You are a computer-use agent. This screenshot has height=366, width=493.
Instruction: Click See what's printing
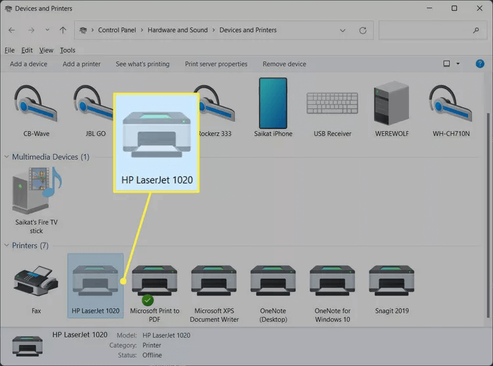143,64
